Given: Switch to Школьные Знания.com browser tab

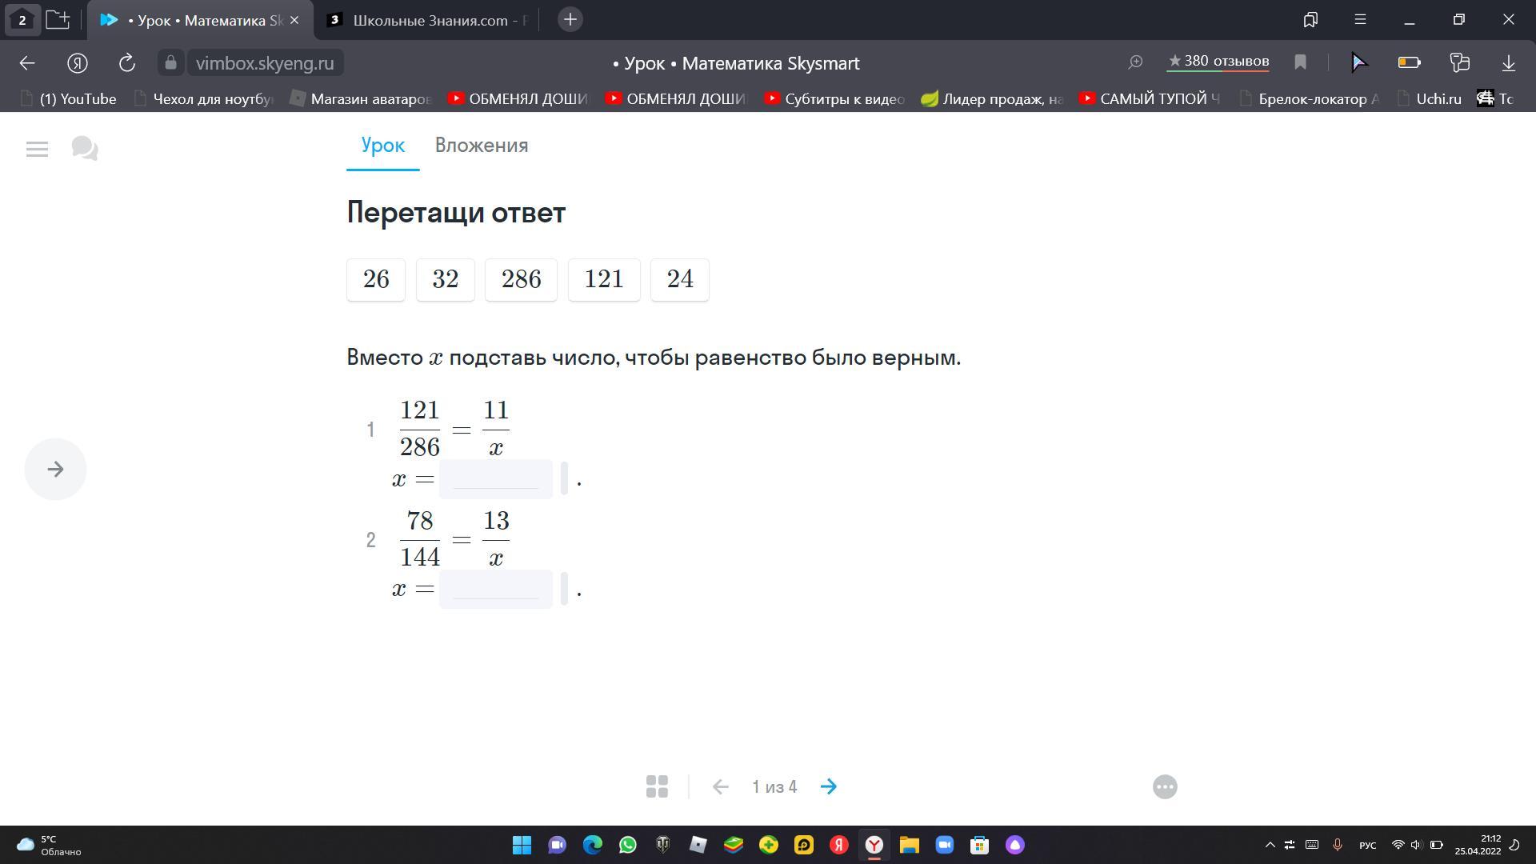Looking at the screenshot, I should (x=428, y=20).
